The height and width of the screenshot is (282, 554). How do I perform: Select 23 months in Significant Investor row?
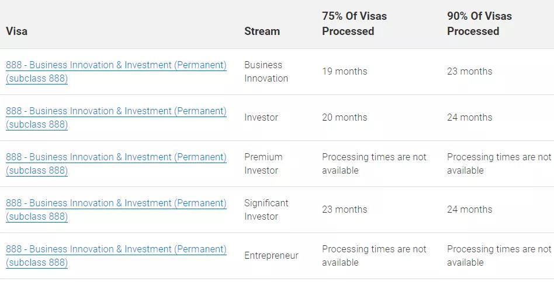click(344, 210)
